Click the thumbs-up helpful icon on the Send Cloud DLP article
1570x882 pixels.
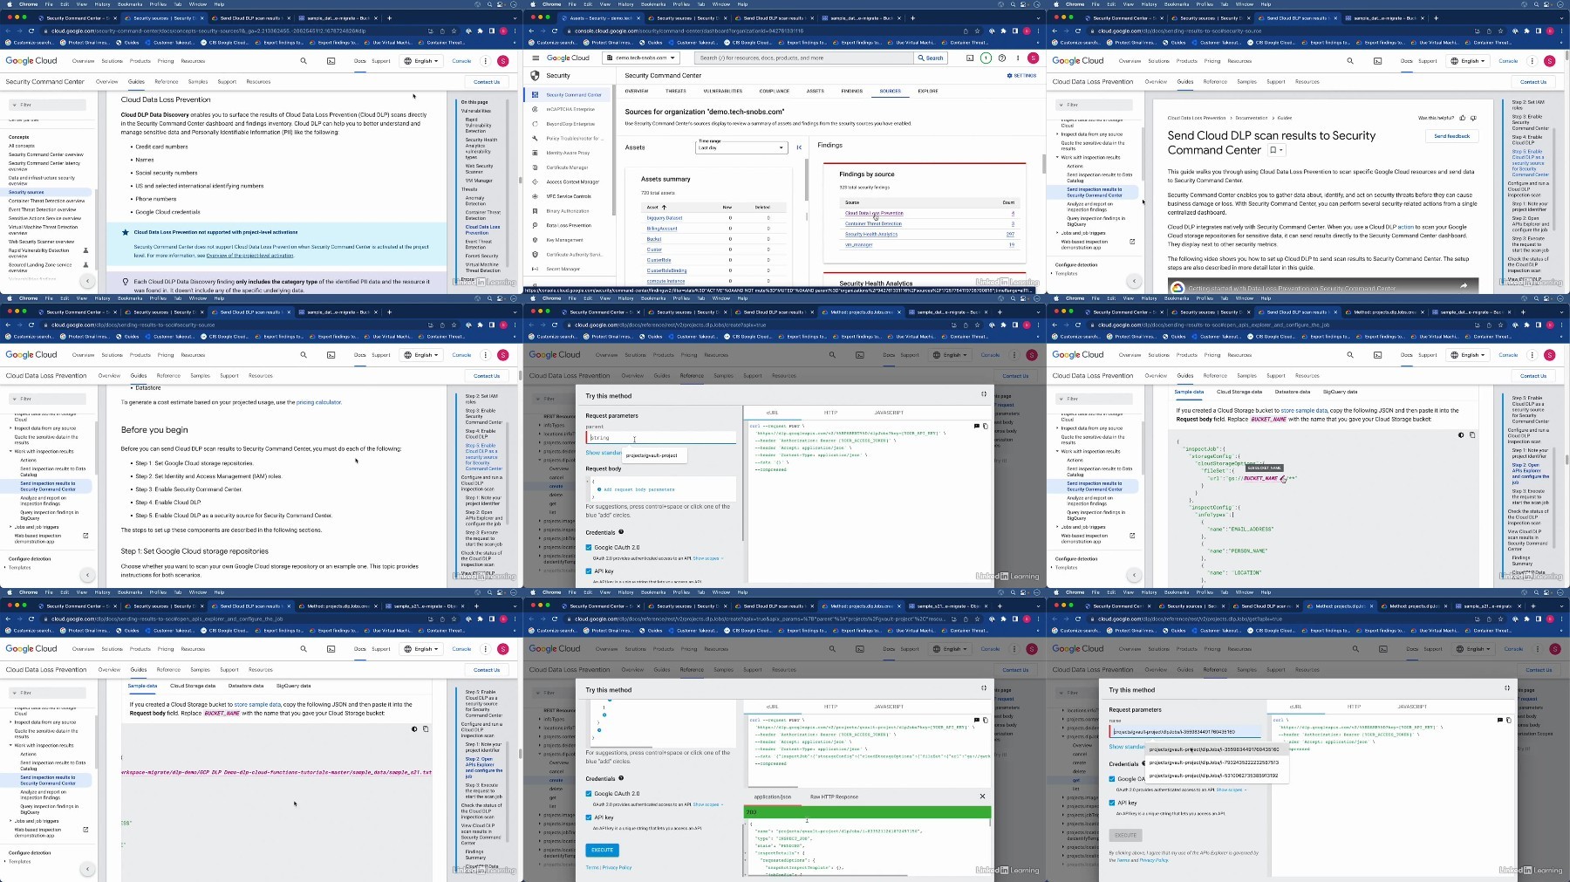(x=1464, y=118)
